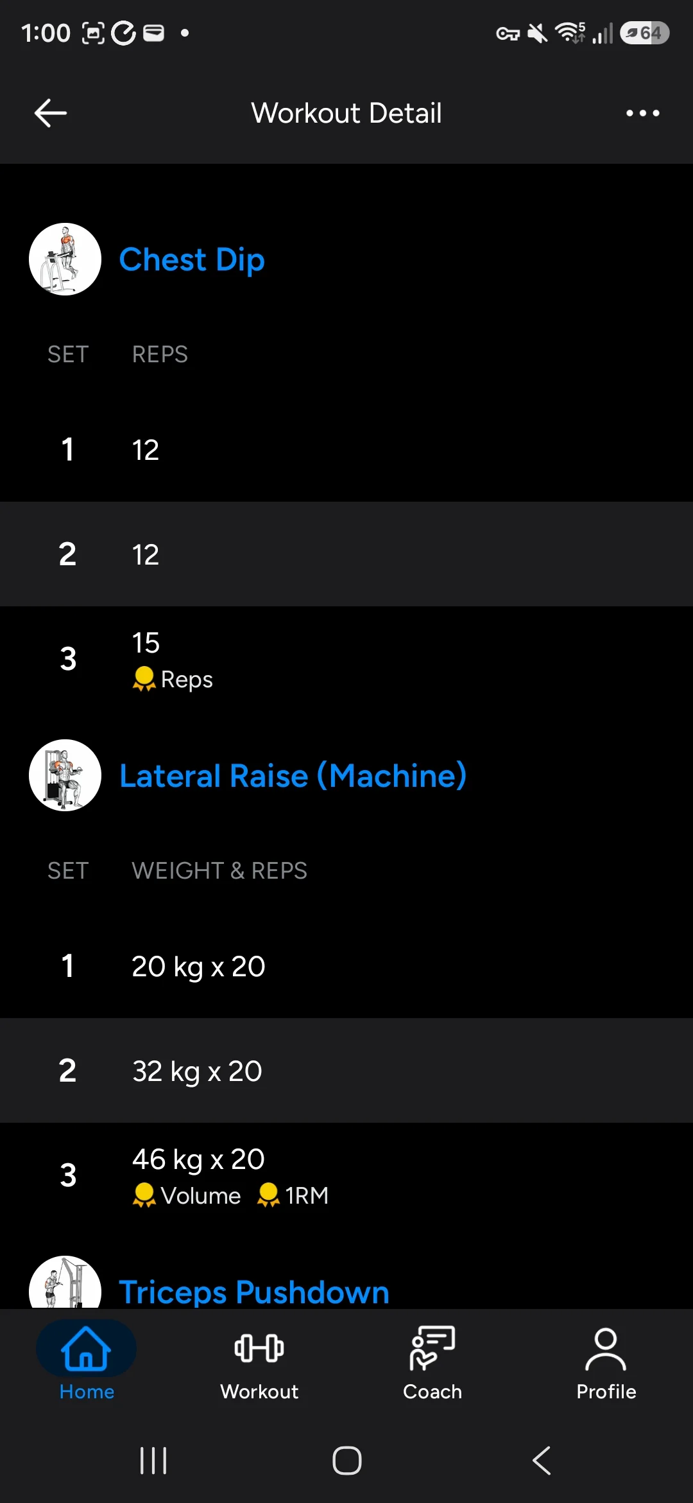Open the Lateral Raise (Machine) link
The width and height of the screenshot is (693, 1503).
tap(293, 776)
